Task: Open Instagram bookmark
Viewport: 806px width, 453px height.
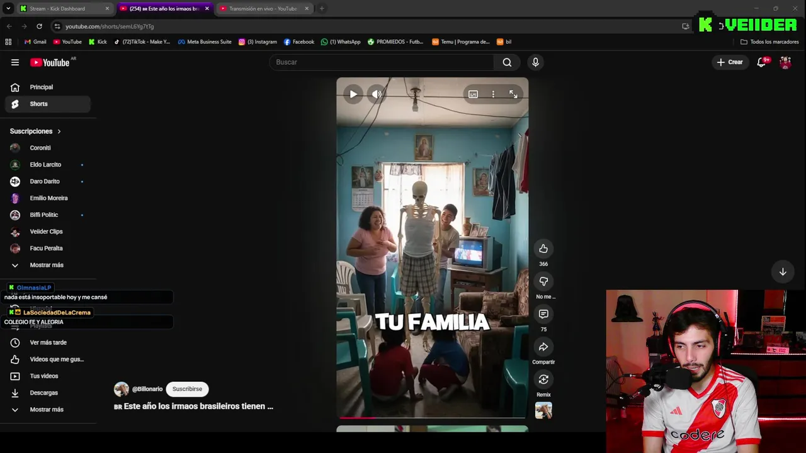Action: (258, 42)
